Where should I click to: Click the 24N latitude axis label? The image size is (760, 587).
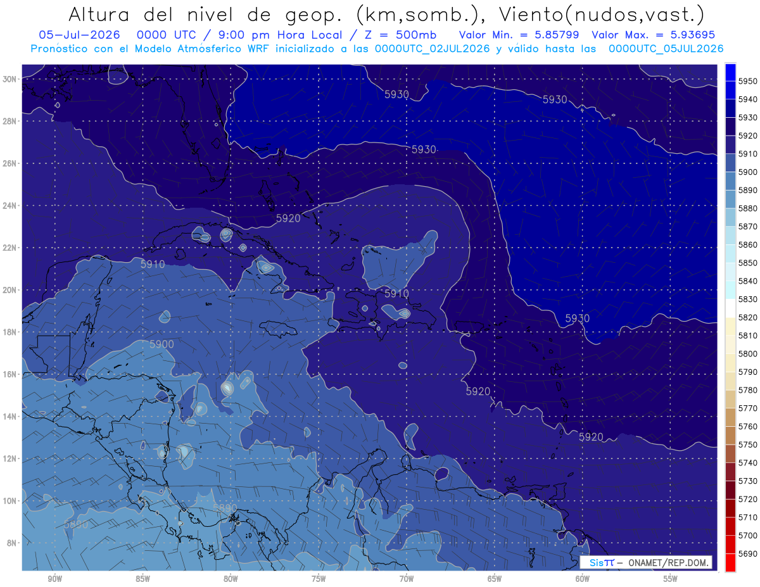[x=9, y=206]
